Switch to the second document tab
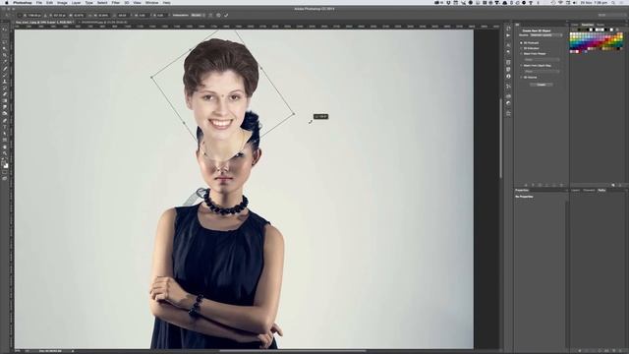Screen dimensions: 629x354 (x=104, y=23)
